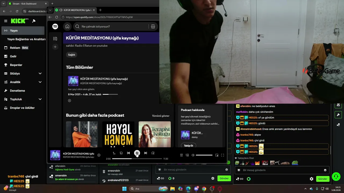Screen dimensions: 344x193
Task: Open chat settings gear in the right chat
Action: [311, 179]
